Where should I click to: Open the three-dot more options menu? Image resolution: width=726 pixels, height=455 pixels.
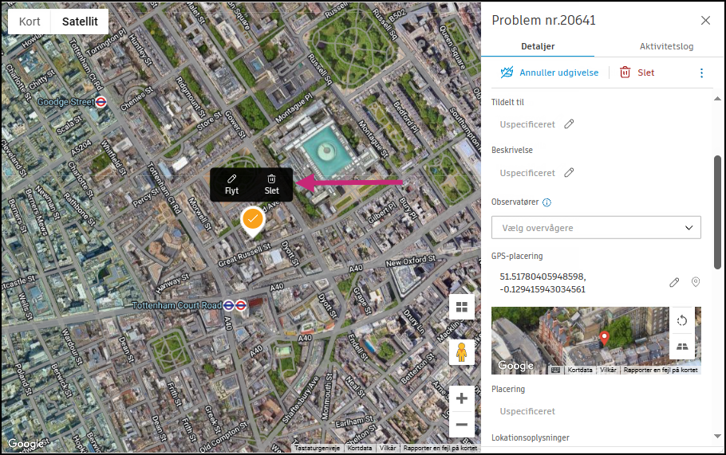[701, 73]
